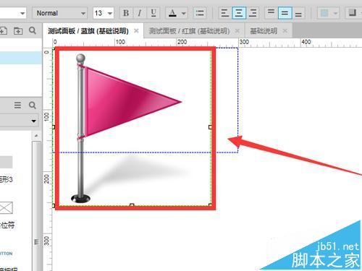Click the bottom-right resize handle of image

click(210, 205)
